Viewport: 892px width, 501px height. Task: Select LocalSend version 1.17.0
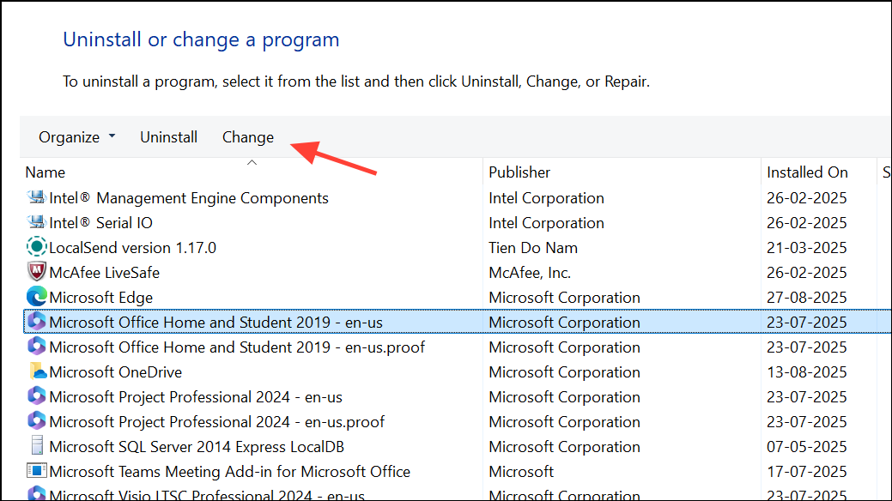tap(132, 248)
